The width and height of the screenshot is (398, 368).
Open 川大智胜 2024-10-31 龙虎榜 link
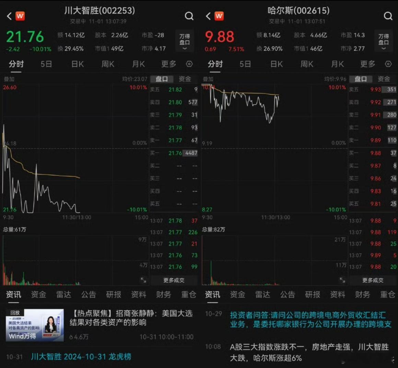[x=81, y=357]
